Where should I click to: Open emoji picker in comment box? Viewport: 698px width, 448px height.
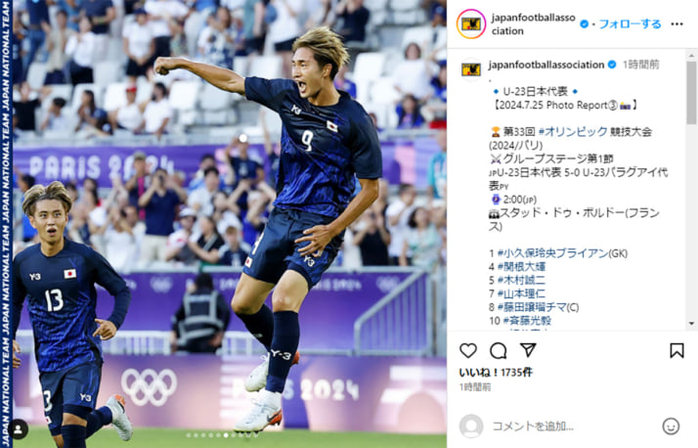671,426
